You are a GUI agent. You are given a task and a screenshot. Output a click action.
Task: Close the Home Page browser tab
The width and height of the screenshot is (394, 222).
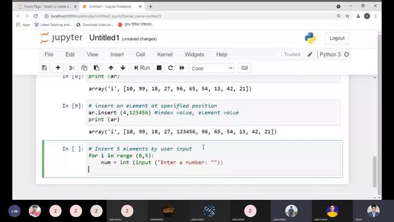(75, 7)
